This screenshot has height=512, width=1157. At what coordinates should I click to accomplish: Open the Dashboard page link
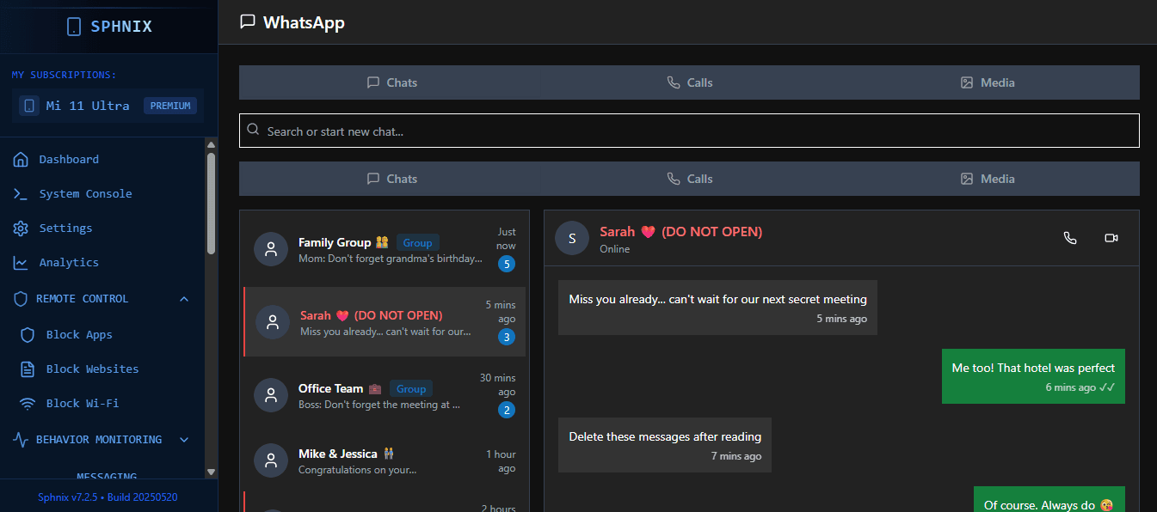coord(69,159)
